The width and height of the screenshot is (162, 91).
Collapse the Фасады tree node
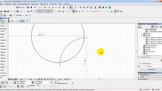tap(142, 36)
